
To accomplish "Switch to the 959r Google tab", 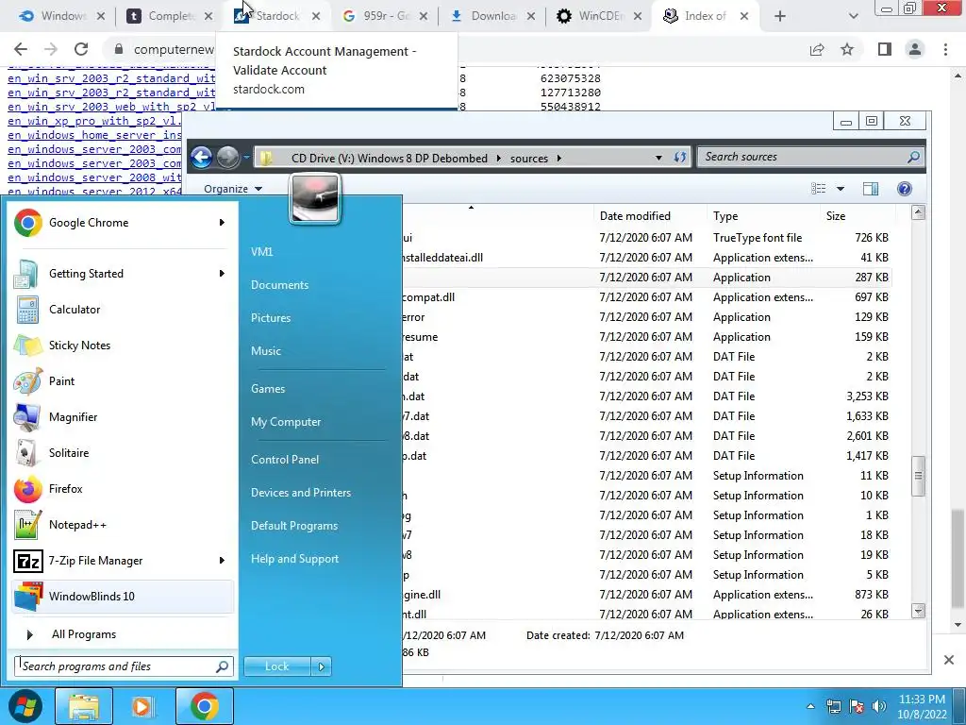I will [x=385, y=16].
